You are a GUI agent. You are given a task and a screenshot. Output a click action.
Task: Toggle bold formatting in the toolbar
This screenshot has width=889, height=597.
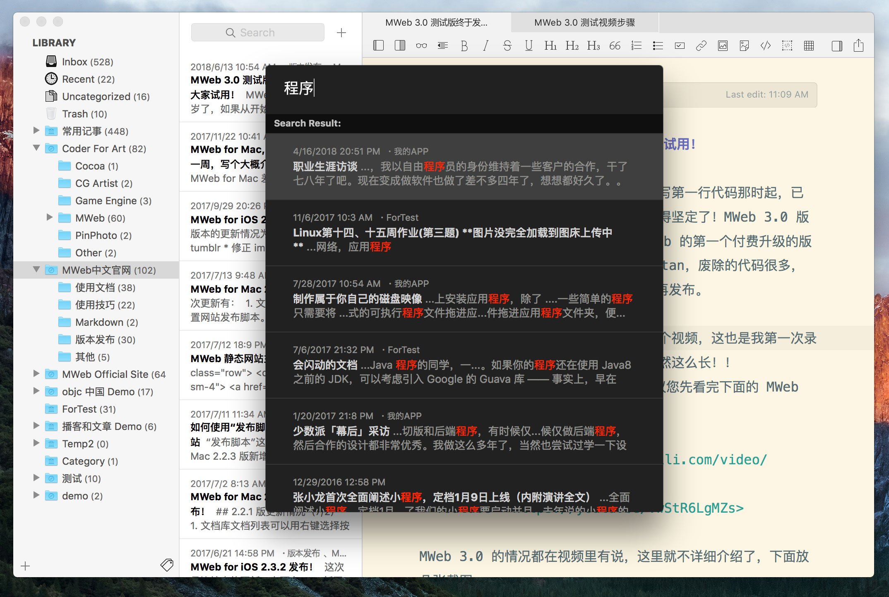point(464,45)
